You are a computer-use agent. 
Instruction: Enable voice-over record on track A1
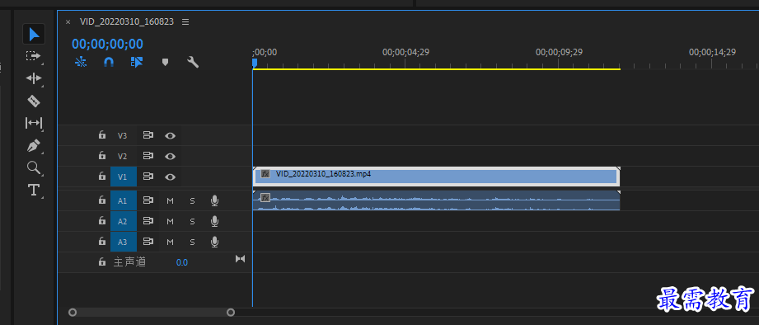tap(214, 200)
